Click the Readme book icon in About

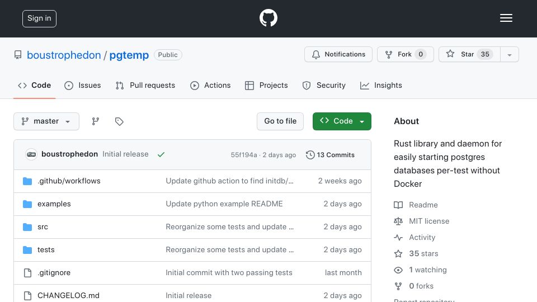pyautogui.click(x=398, y=205)
